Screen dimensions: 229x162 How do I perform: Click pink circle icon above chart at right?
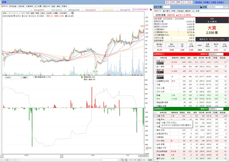133,9
